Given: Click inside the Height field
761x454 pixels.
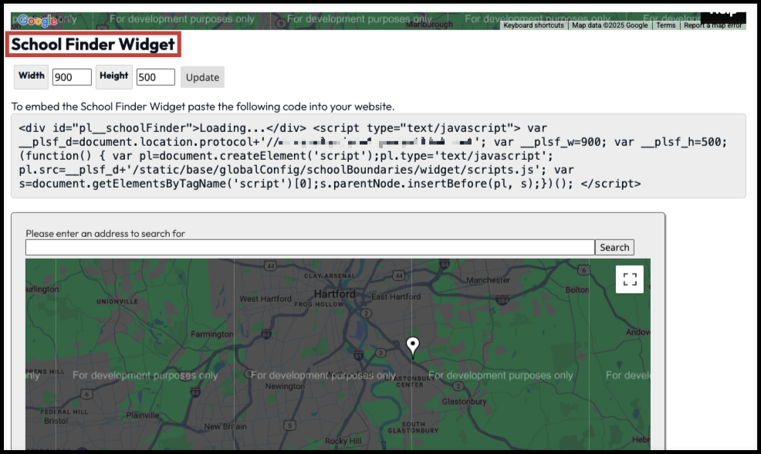Looking at the screenshot, I should click(154, 77).
